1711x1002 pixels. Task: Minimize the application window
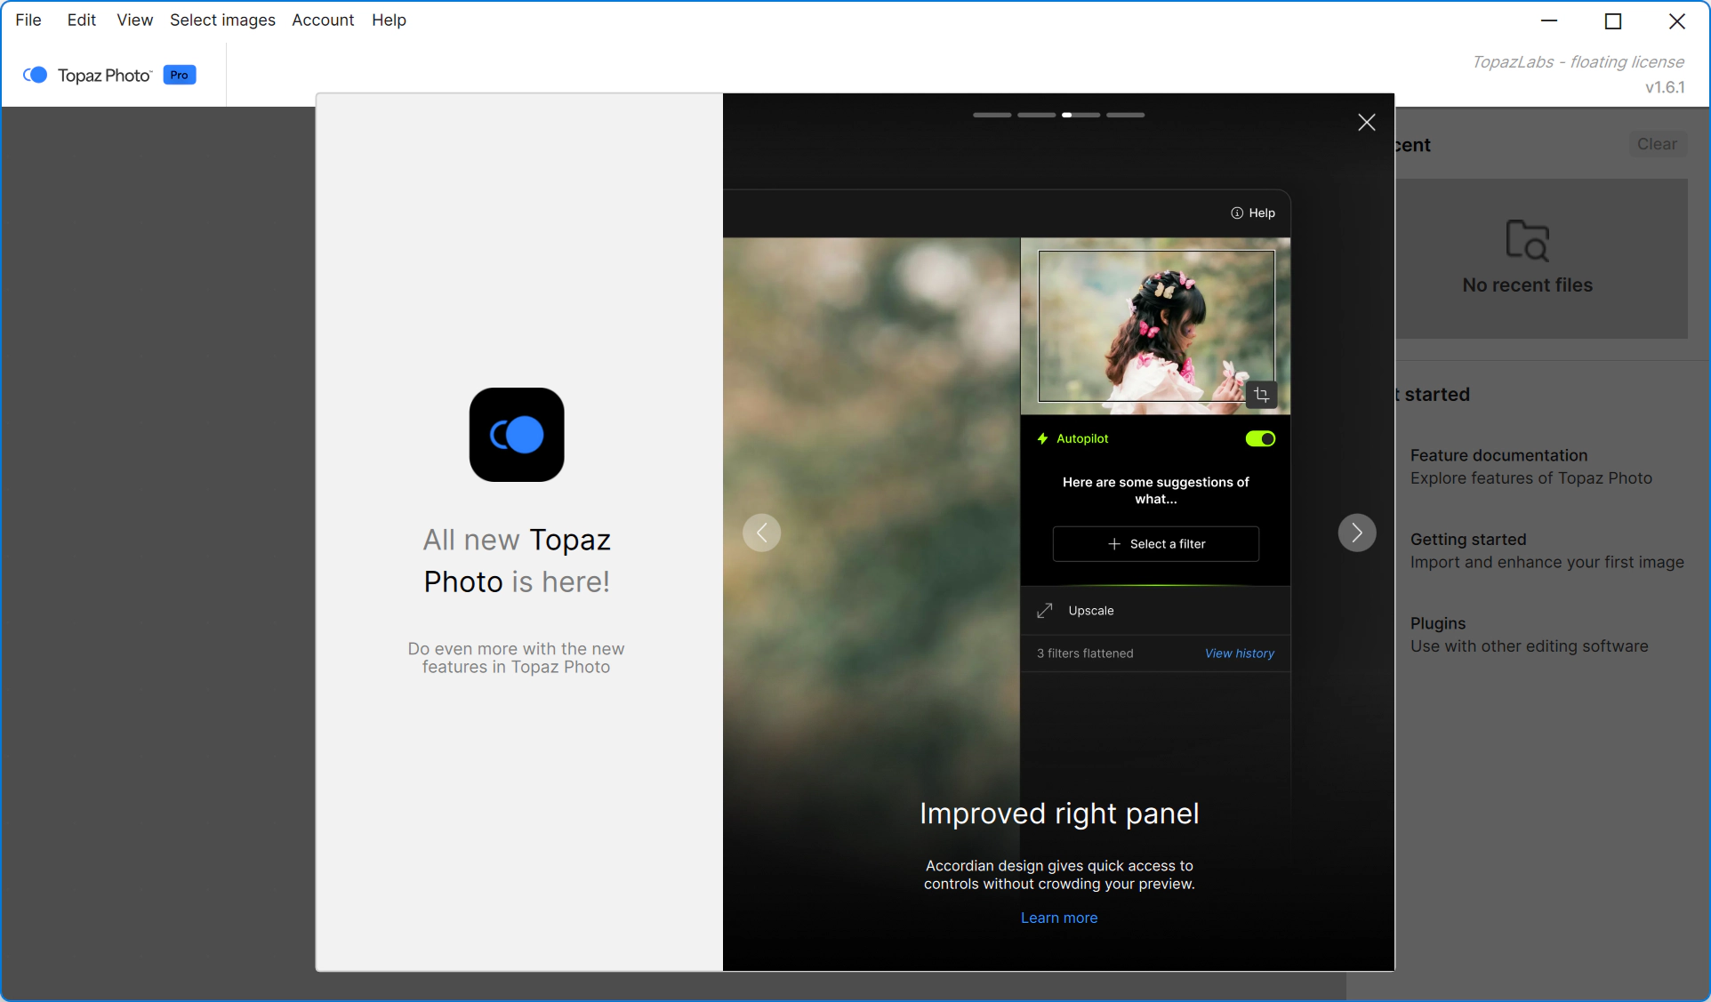1549,21
